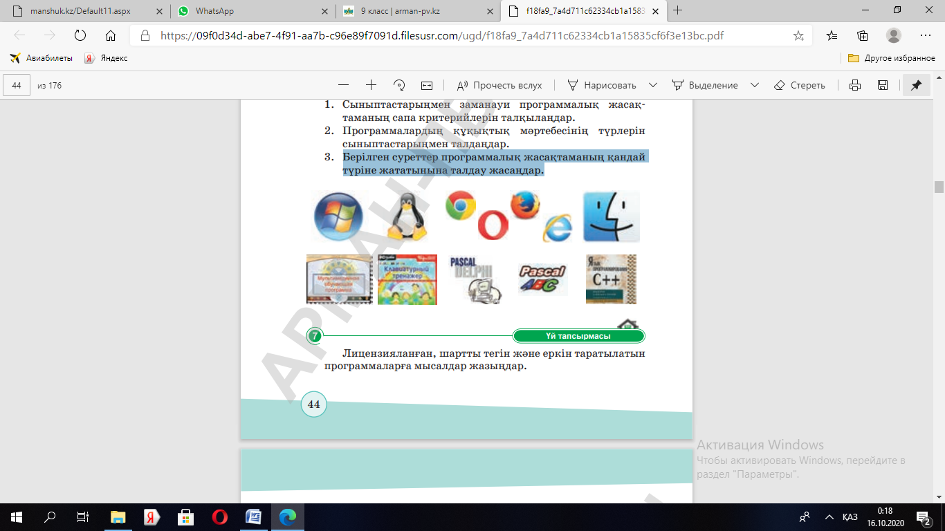Open the taskbar clock and calendar
This screenshot has width=945, height=531.
click(884, 516)
